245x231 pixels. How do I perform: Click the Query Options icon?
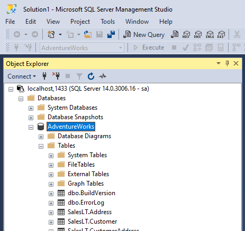click(209, 47)
